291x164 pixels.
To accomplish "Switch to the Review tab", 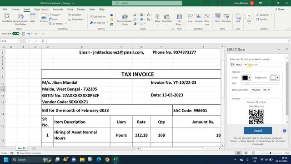I will (81, 9).
